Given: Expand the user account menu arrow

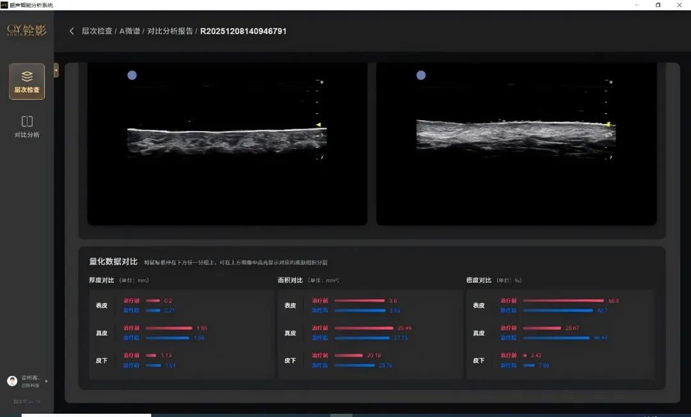Looking at the screenshot, I should 46,381.
